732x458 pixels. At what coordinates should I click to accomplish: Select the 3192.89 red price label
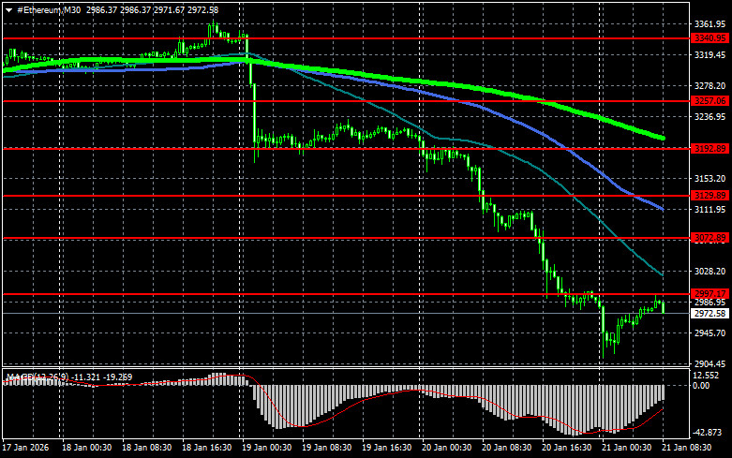tap(709, 148)
